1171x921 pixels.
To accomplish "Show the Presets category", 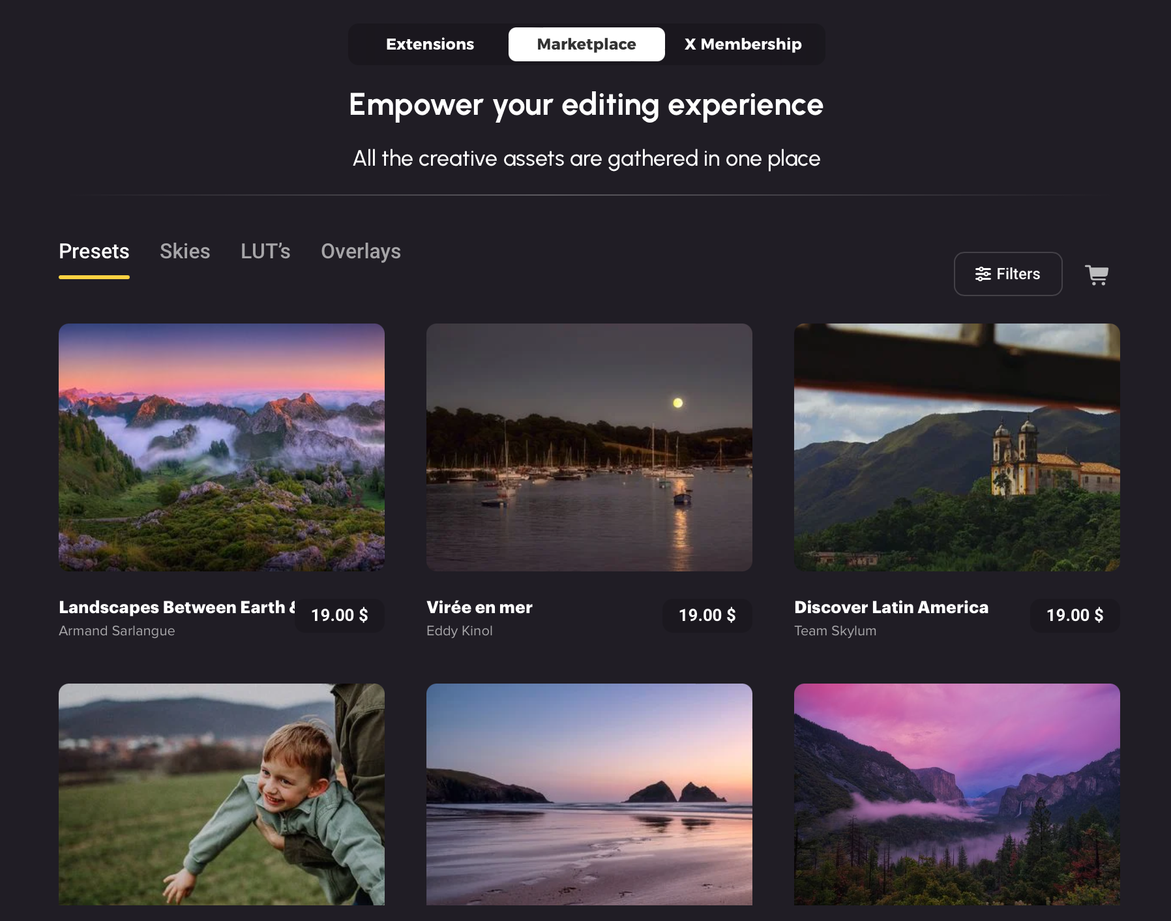I will (x=94, y=252).
